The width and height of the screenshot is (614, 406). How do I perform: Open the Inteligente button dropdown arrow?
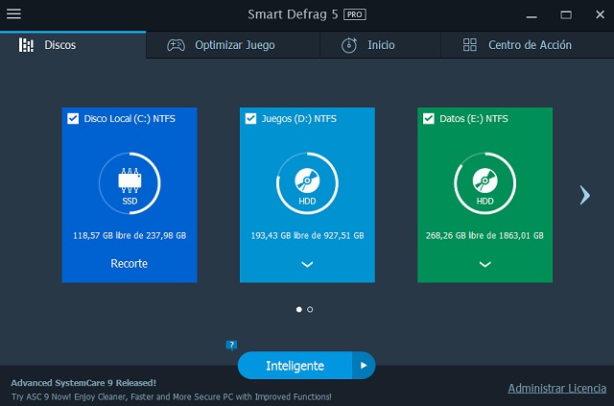pos(364,366)
